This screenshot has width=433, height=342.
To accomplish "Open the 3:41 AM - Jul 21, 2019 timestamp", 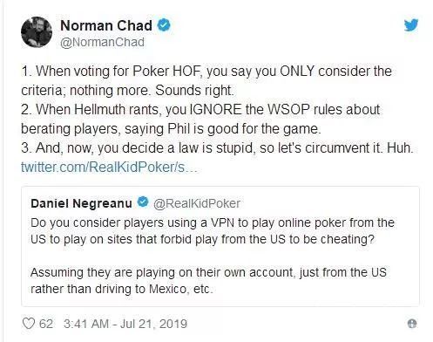I will coord(125,324).
